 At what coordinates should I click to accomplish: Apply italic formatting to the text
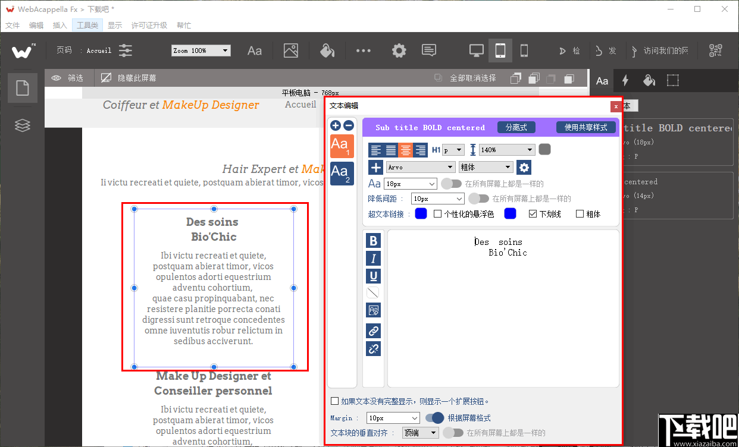[x=373, y=258]
